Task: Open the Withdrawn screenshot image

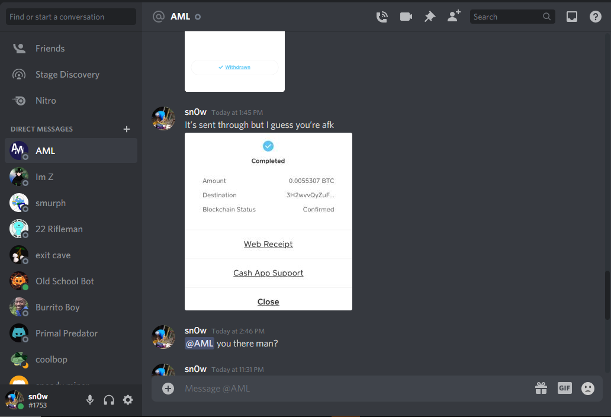Action: point(234,62)
